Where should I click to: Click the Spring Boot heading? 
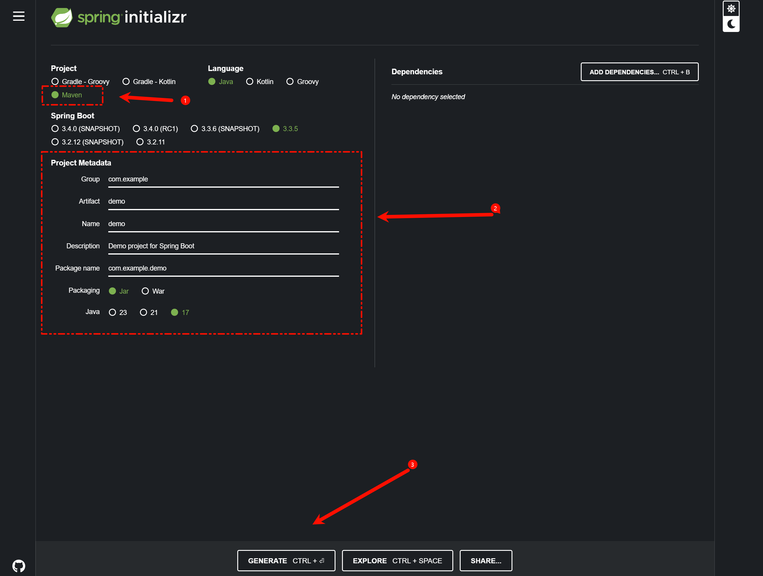click(72, 116)
